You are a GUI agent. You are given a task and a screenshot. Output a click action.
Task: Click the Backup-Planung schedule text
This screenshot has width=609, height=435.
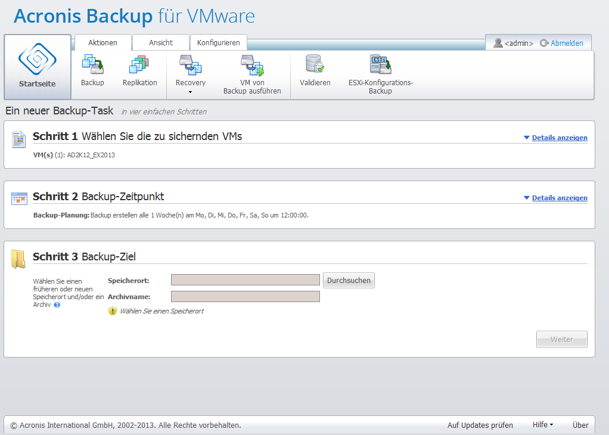click(x=171, y=215)
